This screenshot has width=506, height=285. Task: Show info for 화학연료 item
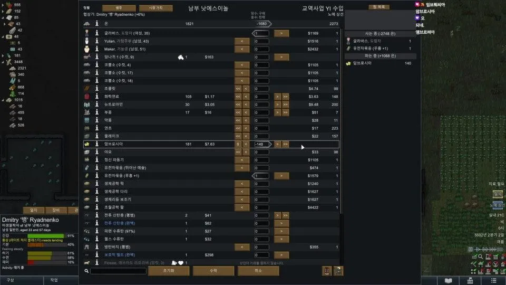(97, 96)
